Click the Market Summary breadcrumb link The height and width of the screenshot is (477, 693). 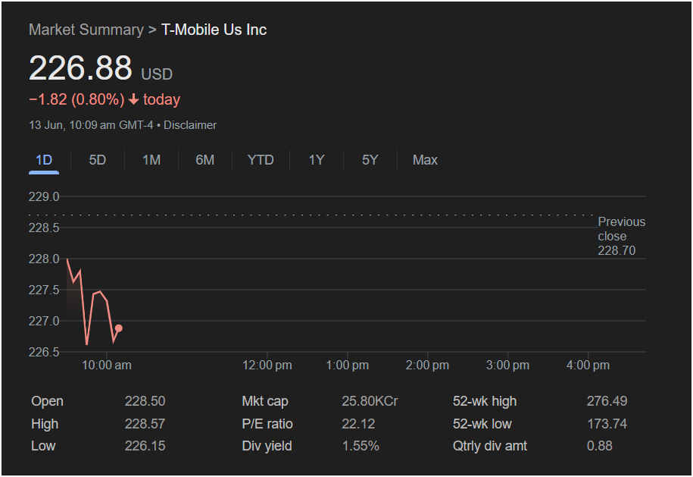tap(86, 30)
